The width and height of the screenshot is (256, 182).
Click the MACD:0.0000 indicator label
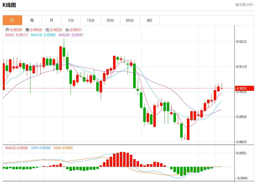pyautogui.click(x=17, y=148)
